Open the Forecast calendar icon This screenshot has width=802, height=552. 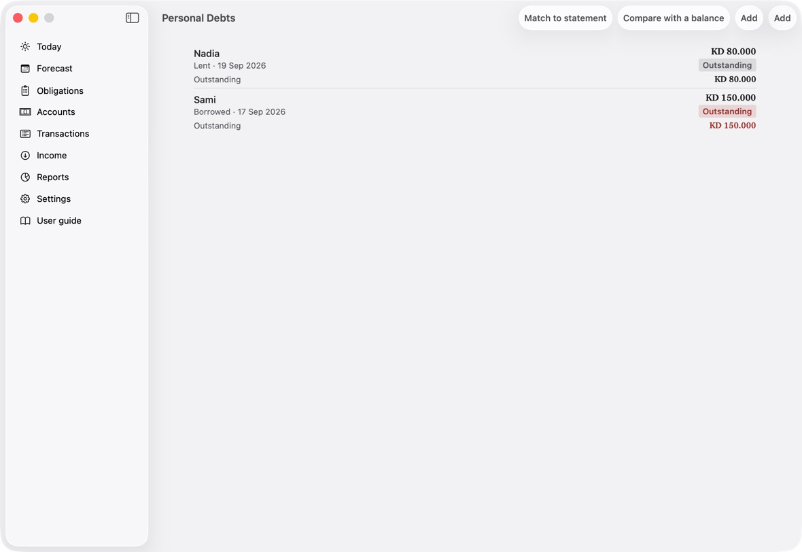(x=25, y=69)
